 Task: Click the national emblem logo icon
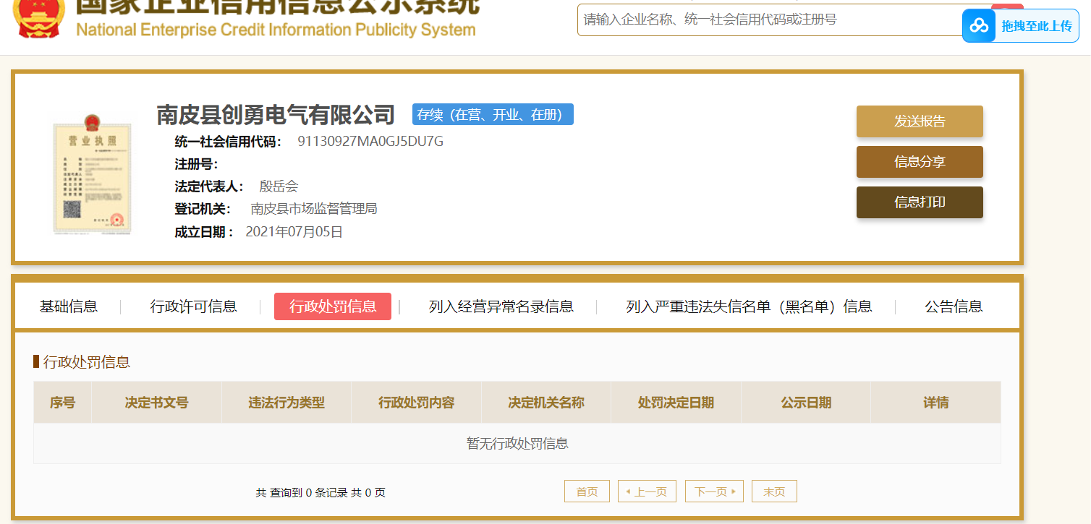click(x=38, y=19)
